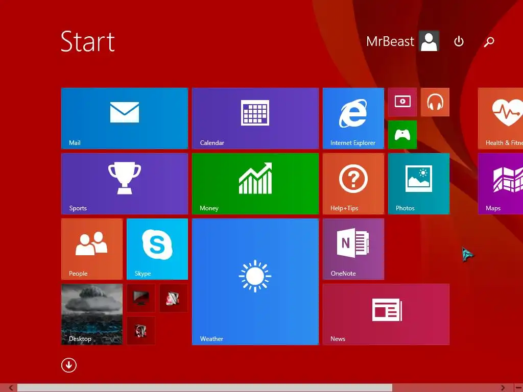The width and height of the screenshot is (523, 392).
Task: Open the Calendar tile
Action: [255, 118]
